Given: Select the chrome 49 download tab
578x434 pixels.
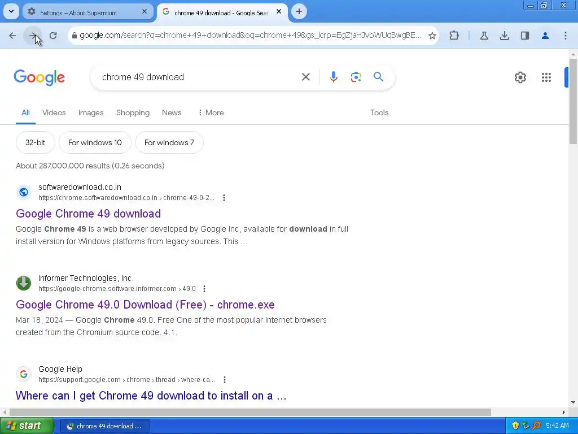Looking at the screenshot, I should click(221, 12).
